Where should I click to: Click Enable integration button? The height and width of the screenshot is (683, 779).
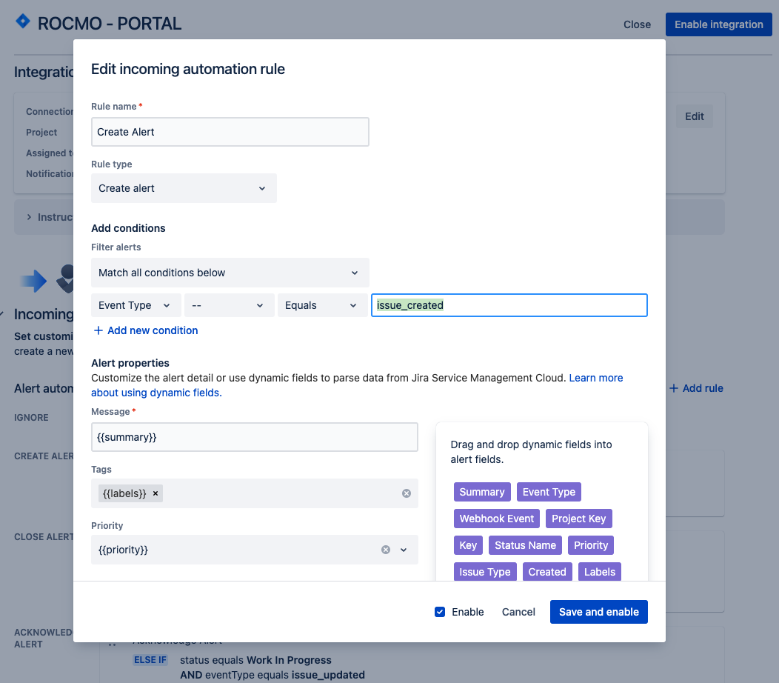pos(718,24)
